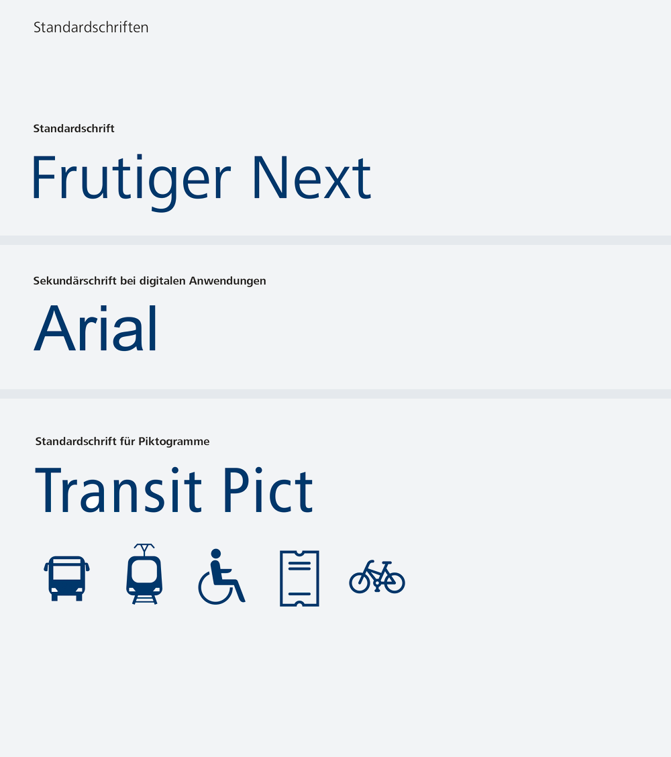Image resolution: width=671 pixels, height=757 pixels.
Task: Click the word Next in Frutiger Next
Action: (x=311, y=178)
